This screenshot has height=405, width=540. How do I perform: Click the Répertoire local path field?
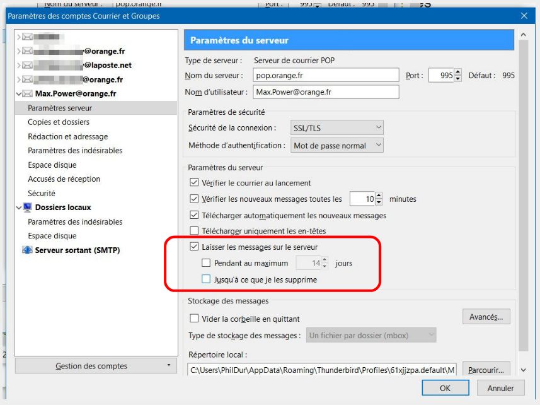click(x=322, y=370)
